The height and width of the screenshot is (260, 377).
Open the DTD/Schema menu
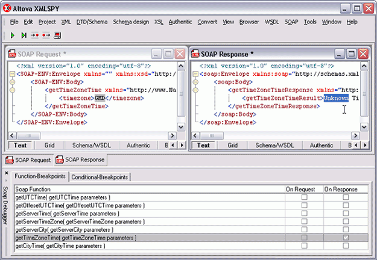pyautogui.click(x=92, y=22)
